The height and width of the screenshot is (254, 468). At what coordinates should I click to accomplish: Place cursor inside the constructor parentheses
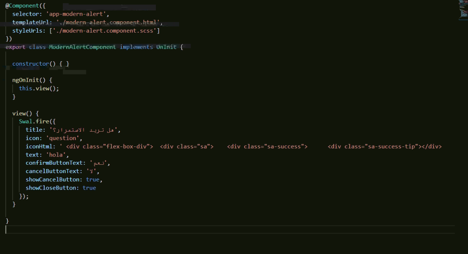coord(50,64)
